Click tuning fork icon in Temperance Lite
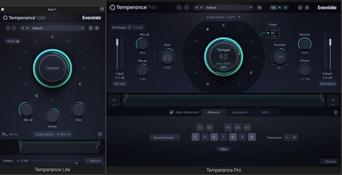 click(x=100, y=134)
